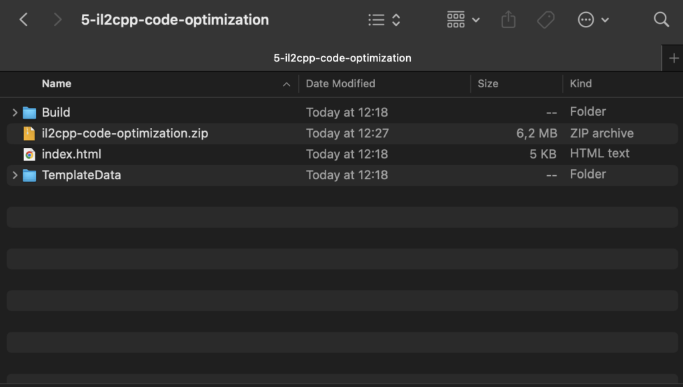Screen dimensions: 683x387
Task: Open the list view options switcher
Action: point(384,20)
